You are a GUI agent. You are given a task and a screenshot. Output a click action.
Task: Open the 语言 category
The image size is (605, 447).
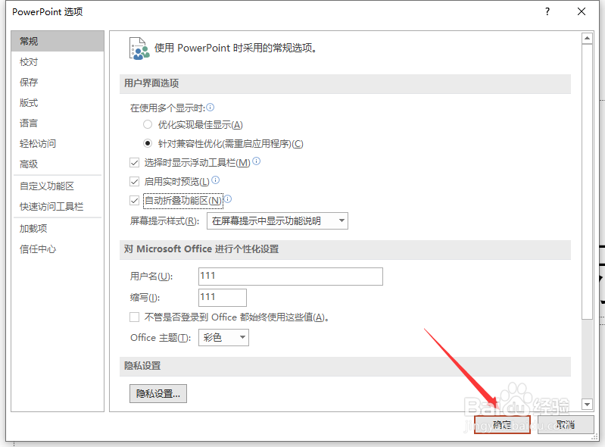click(x=58, y=123)
